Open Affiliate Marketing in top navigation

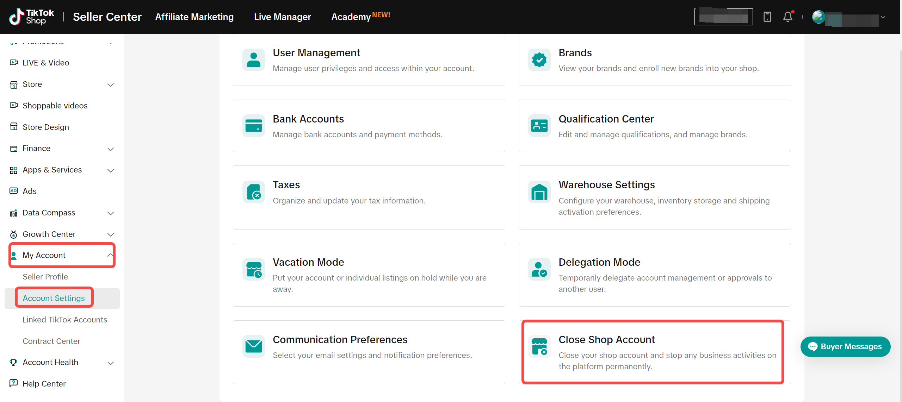coord(194,17)
